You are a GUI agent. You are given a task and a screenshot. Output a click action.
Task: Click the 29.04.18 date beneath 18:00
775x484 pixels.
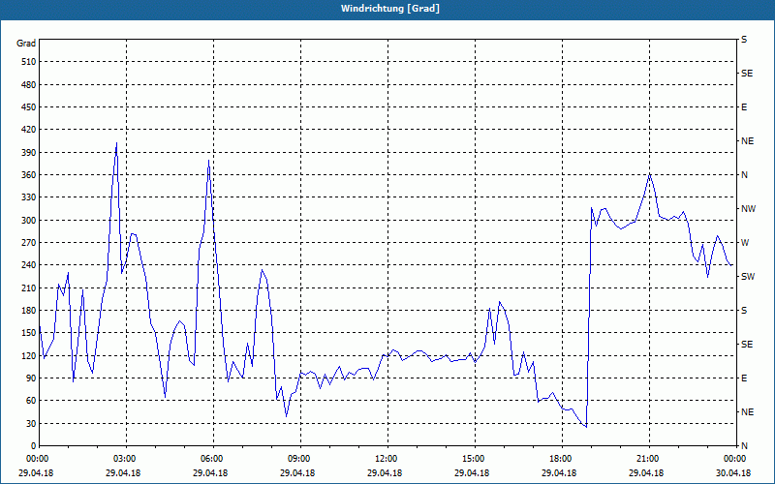pyautogui.click(x=560, y=472)
